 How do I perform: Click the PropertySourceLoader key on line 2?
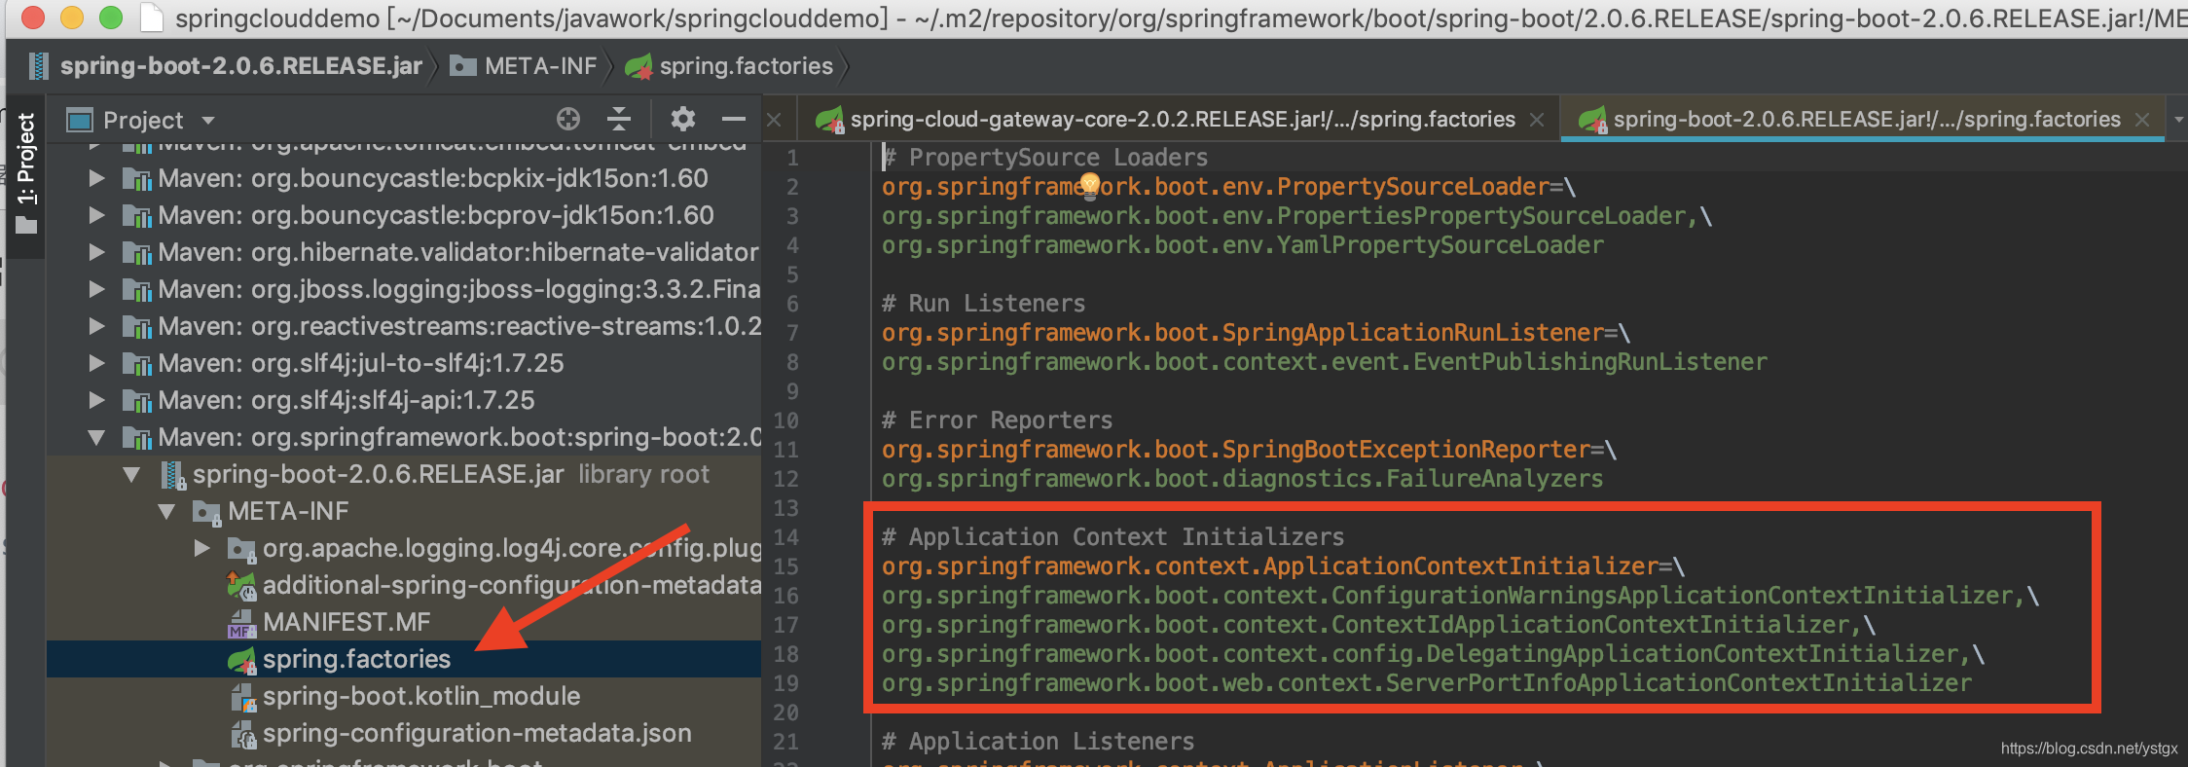[1216, 187]
